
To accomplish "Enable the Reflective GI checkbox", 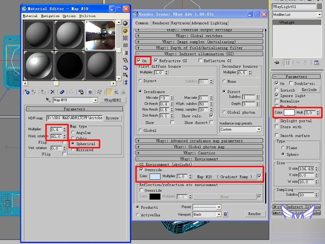I will pyautogui.click(x=200, y=61).
